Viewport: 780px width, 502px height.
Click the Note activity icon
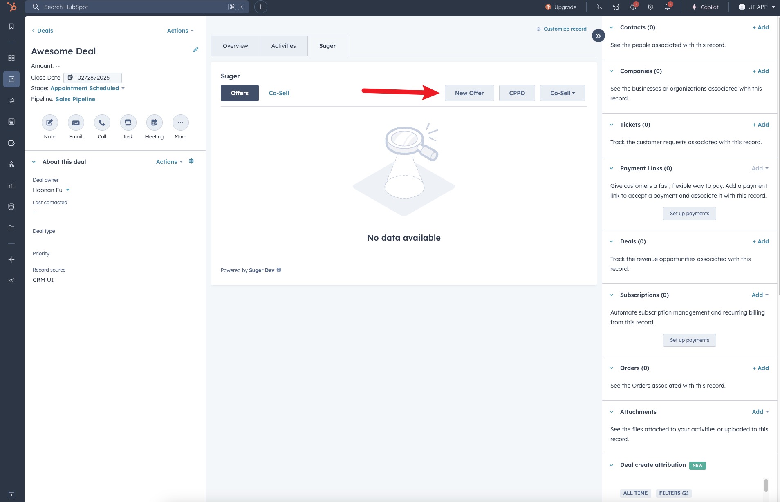[x=49, y=123]
